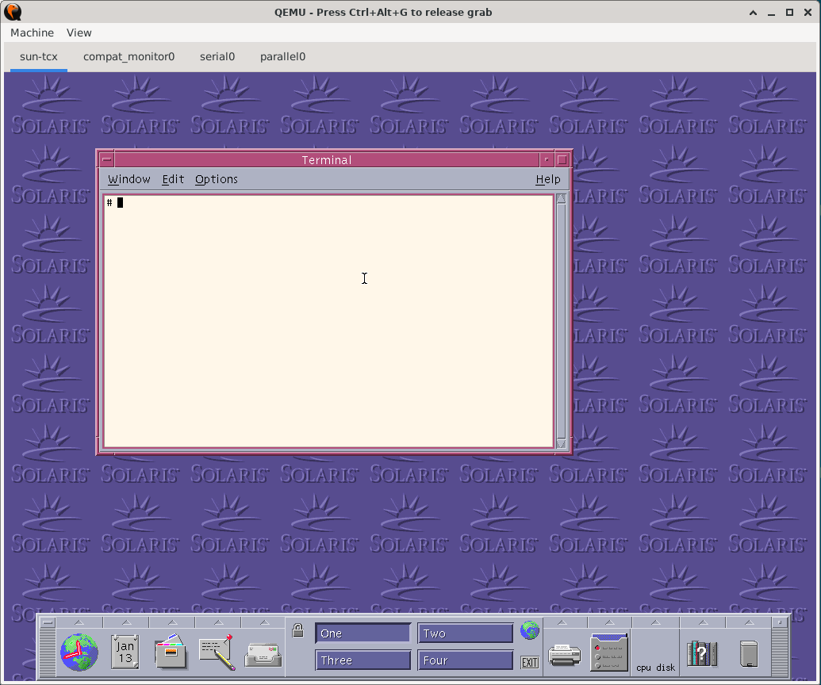Open the File Manager drawer icon

[x=170, y=652]
